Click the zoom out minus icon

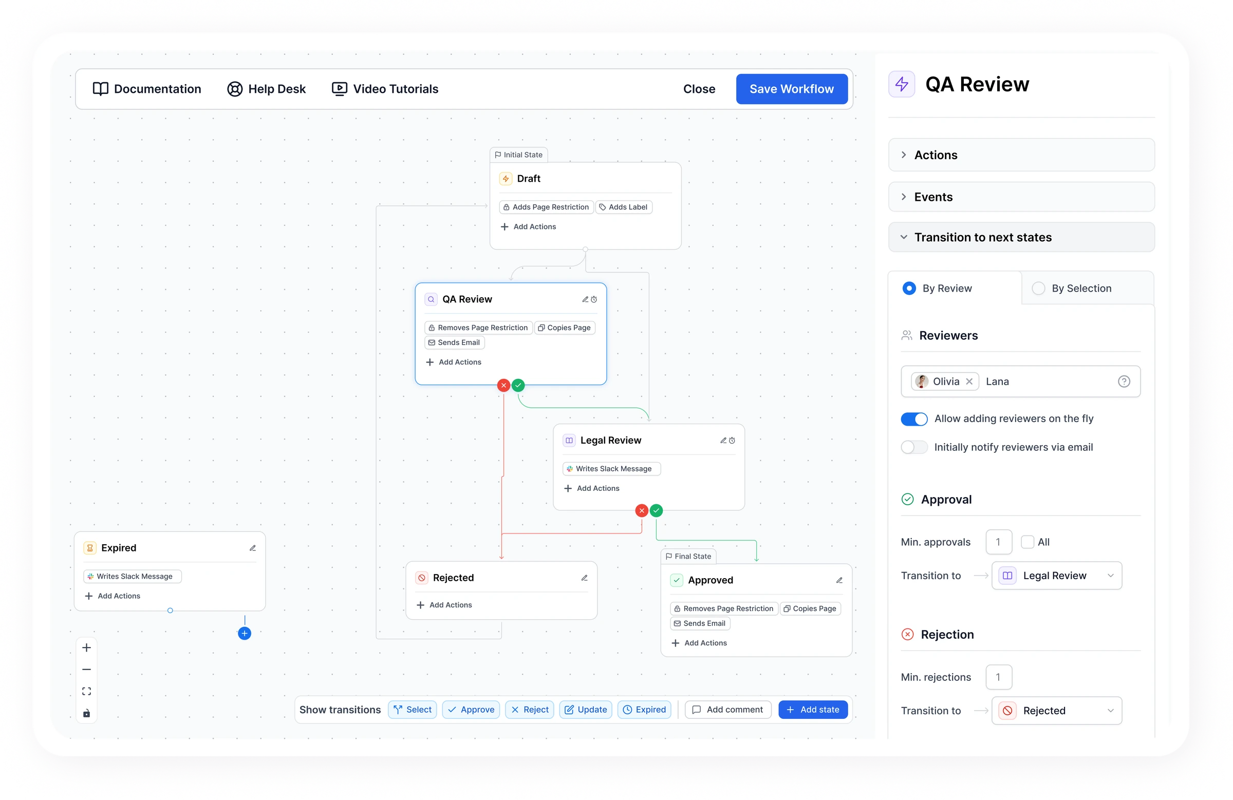[86, 670]
